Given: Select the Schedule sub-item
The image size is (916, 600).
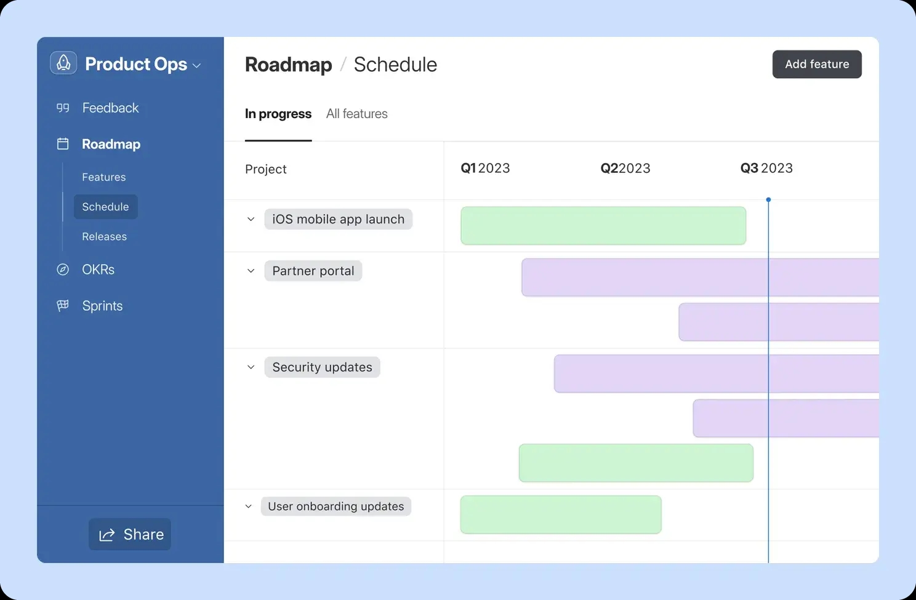Looking at the screenshot, I should [x=105, y=207].
